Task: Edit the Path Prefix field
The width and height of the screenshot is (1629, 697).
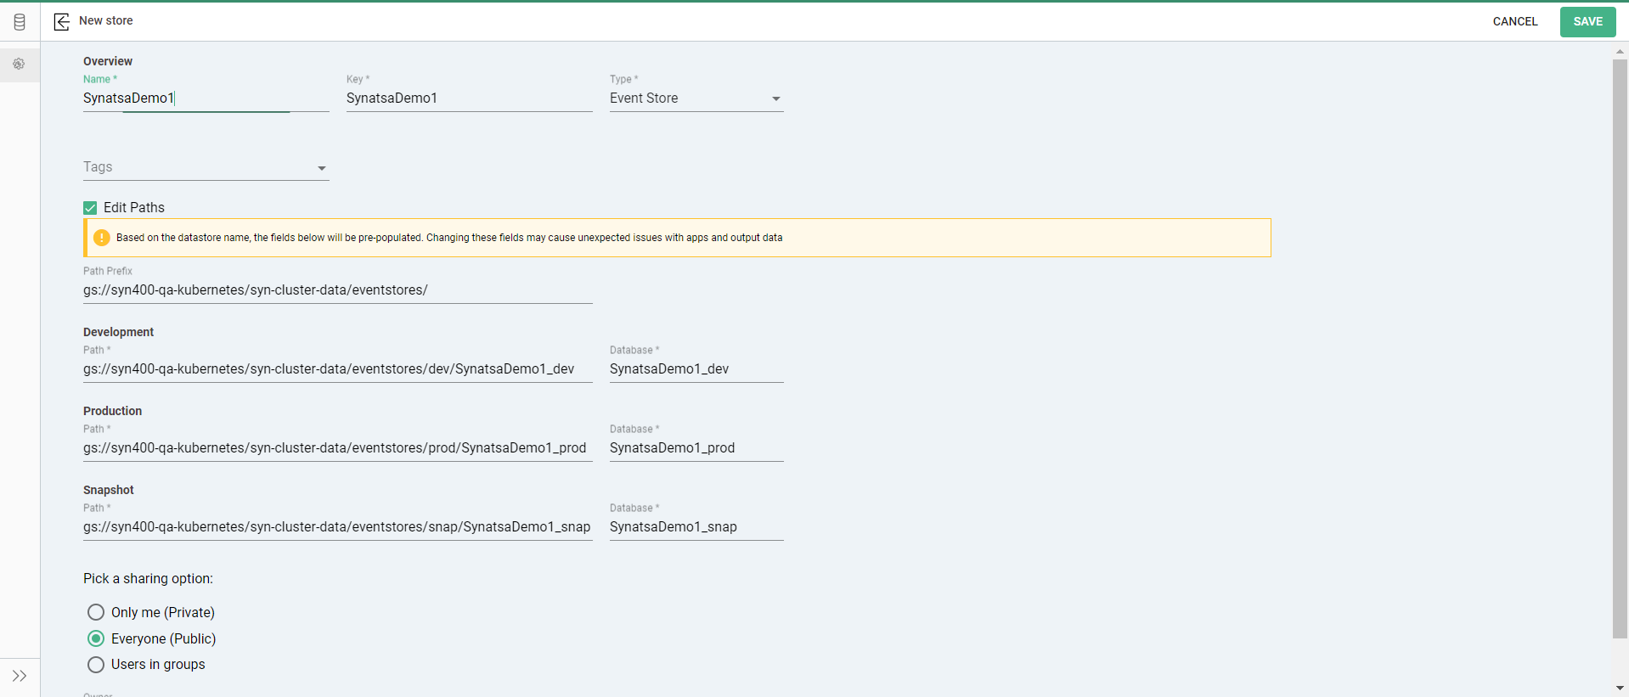Action: [337, 290]
